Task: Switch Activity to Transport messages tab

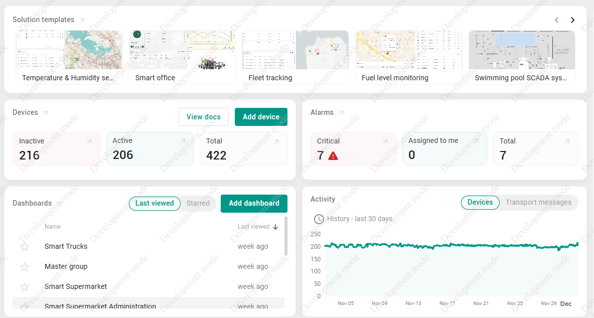Action: [538, 203]
